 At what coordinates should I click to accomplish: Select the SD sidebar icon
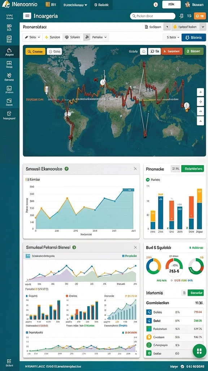pos(9,28)
